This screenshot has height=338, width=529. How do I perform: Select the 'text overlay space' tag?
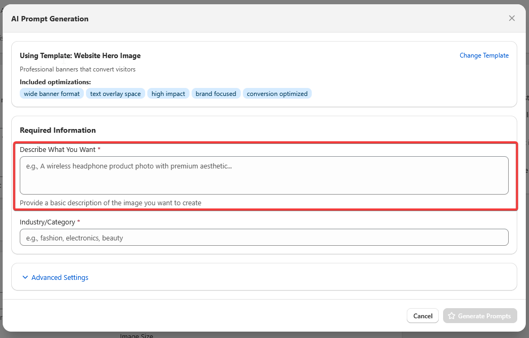115,94
